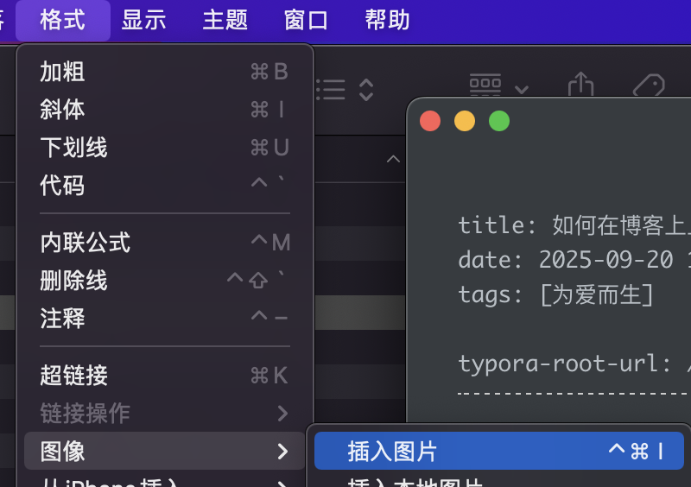Click the green fullscreen window button
Viewport: 691px width, 487px height.
[499, 121]
